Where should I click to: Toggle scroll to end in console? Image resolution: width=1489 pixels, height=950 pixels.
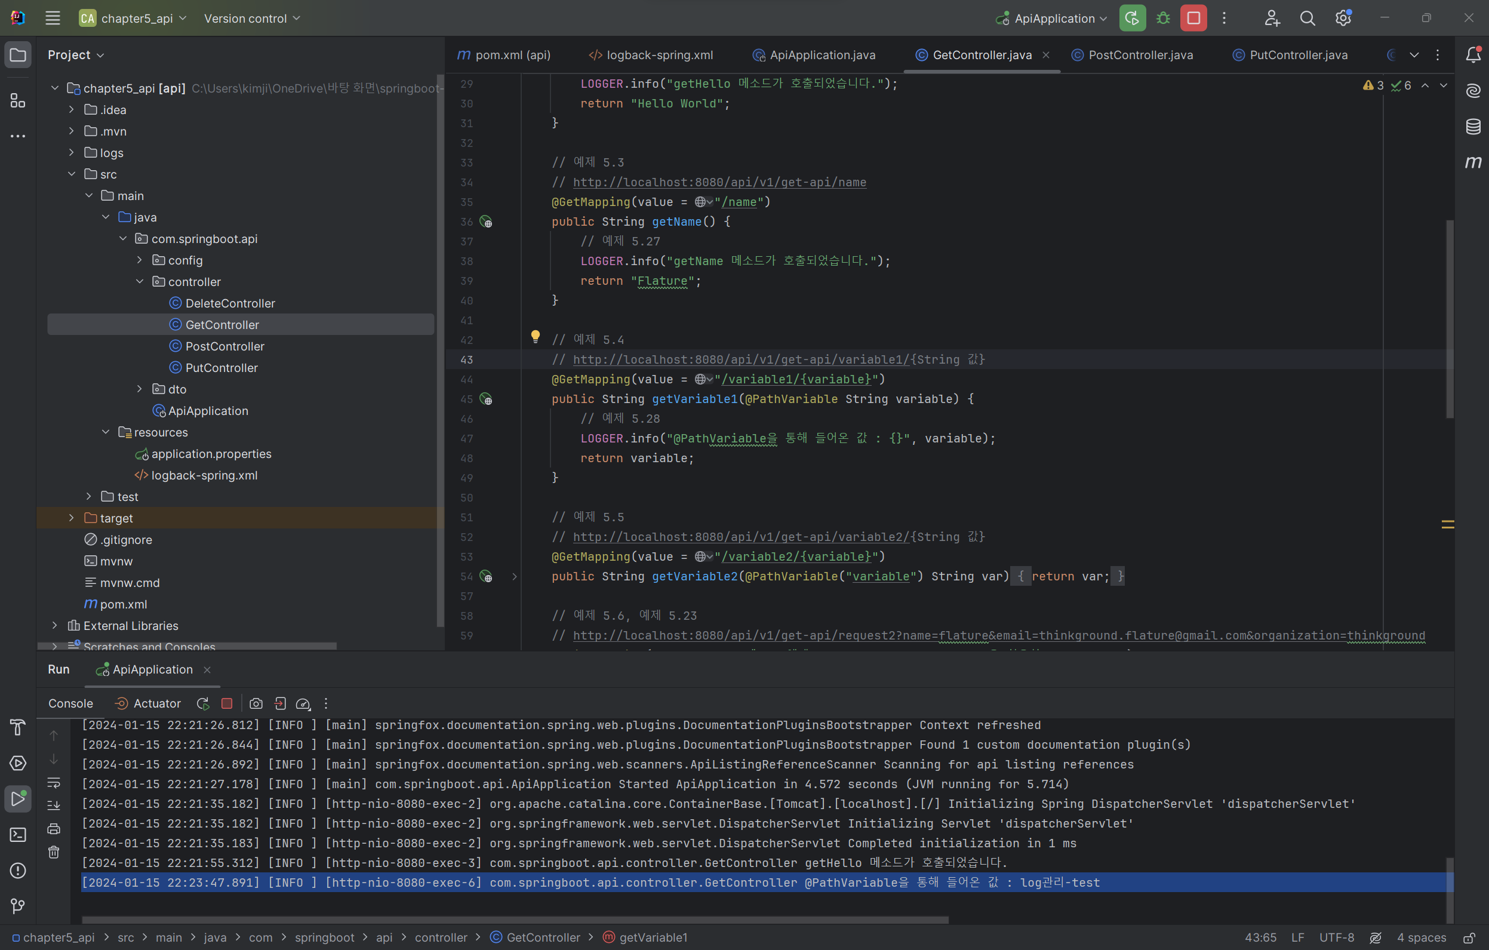pyautogui.click(x=54, y=805)
